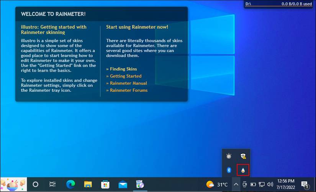Open the Getting Started link

(x=124, y=76)
